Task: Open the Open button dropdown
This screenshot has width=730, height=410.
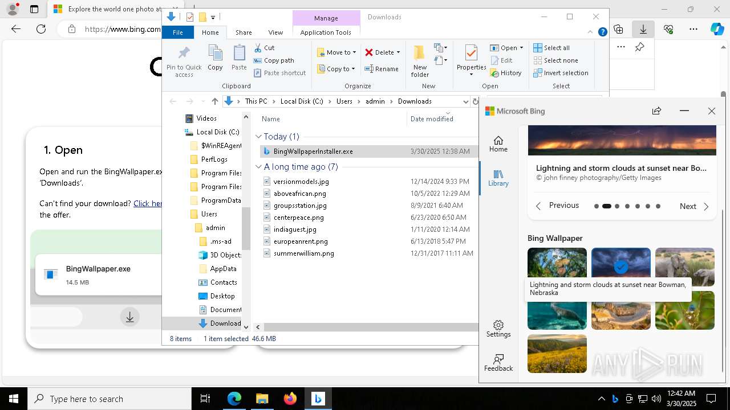Action: coord(522,48)
